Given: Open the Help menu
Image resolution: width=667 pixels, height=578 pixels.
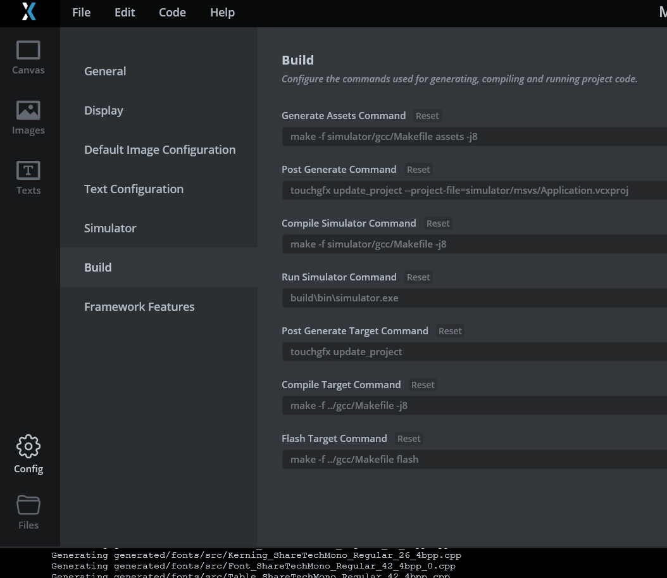Looking at the screenshot, I should (x=222, y=13).
